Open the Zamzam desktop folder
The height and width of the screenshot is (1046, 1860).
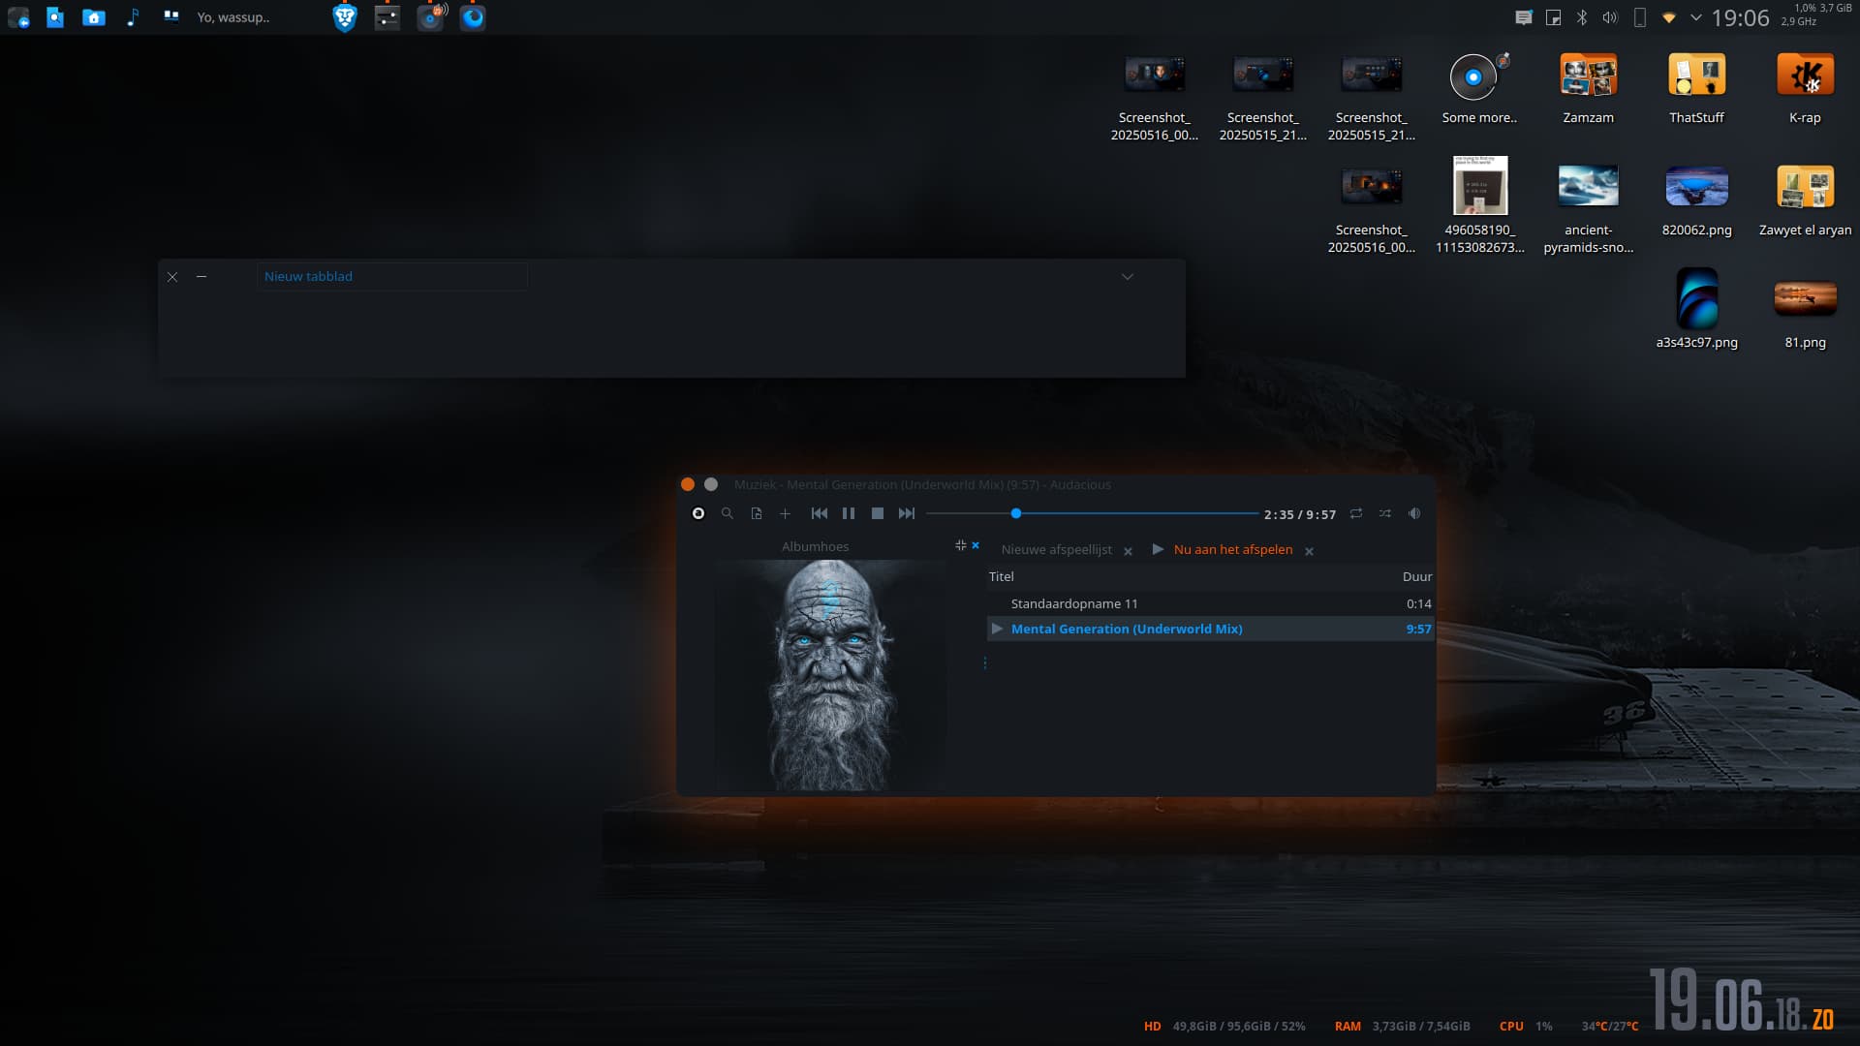tap(1589, 89)
